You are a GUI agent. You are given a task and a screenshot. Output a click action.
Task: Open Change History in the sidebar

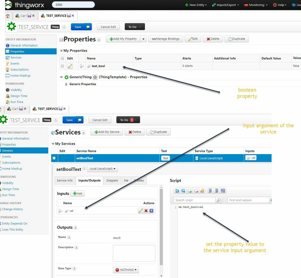click(x=12, y=209)
